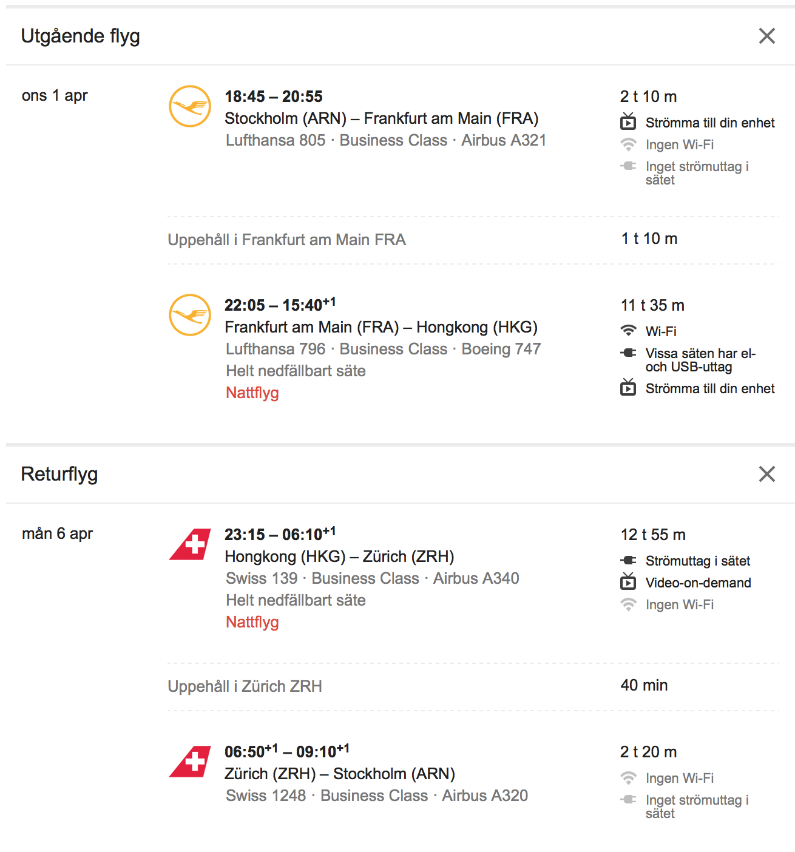Click streaming icon beside first 'Strömma till din enhet'
The image size is (795, 852).
[628, 122]
